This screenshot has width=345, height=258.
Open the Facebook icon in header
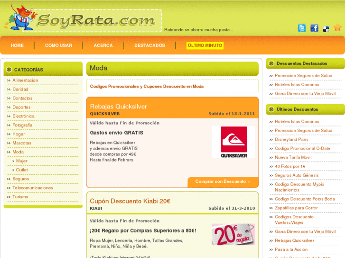pos(314,28)
